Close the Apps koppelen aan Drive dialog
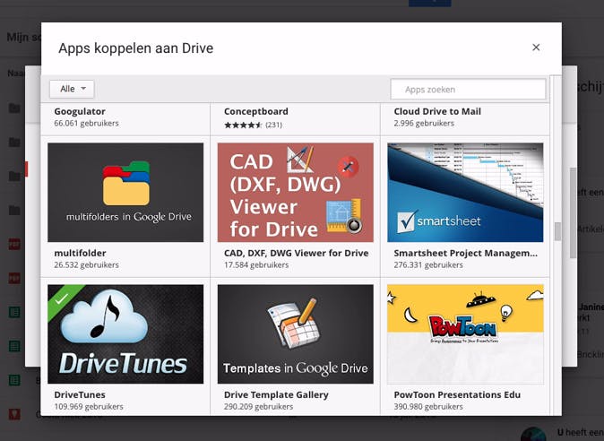604x441 pixels. (x=536, y=48)
